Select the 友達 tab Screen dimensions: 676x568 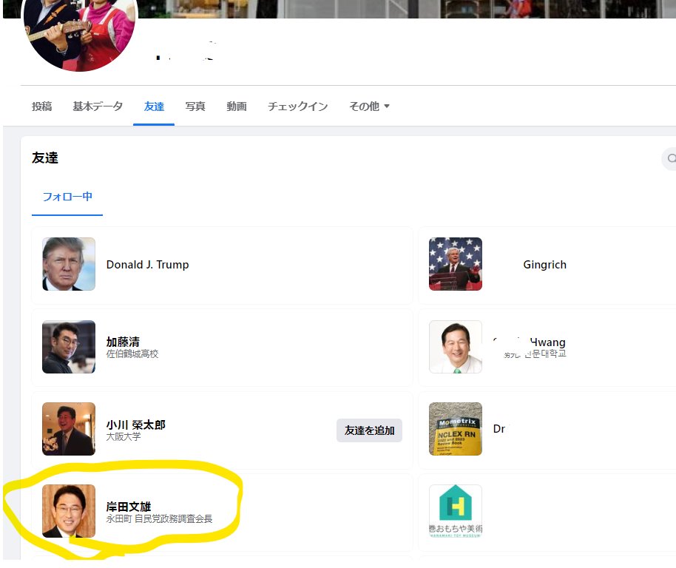click(x=154, y=106)
